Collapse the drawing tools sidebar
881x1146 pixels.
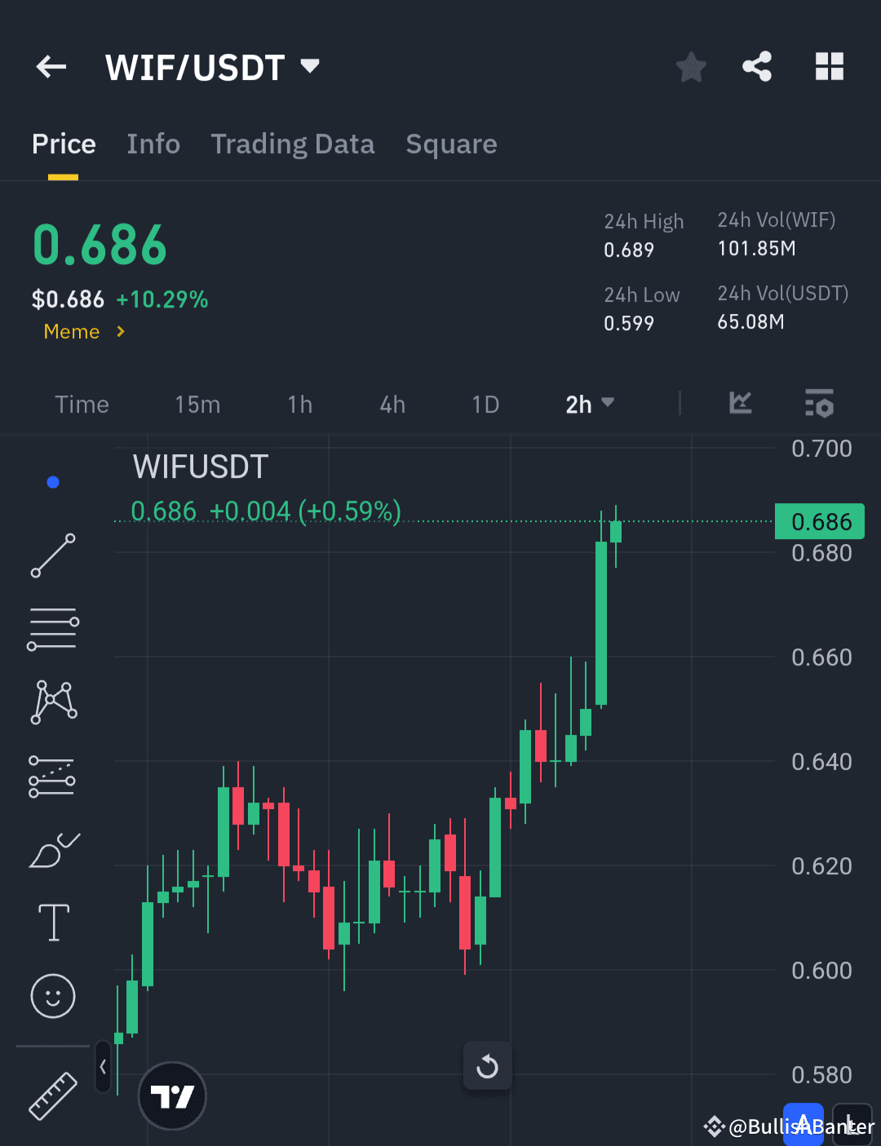[x=102, y=1066]
